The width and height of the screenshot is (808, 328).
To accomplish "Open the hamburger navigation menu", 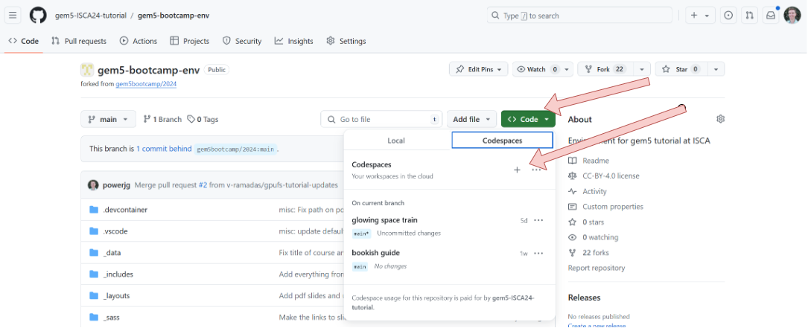I will point(14,16).
